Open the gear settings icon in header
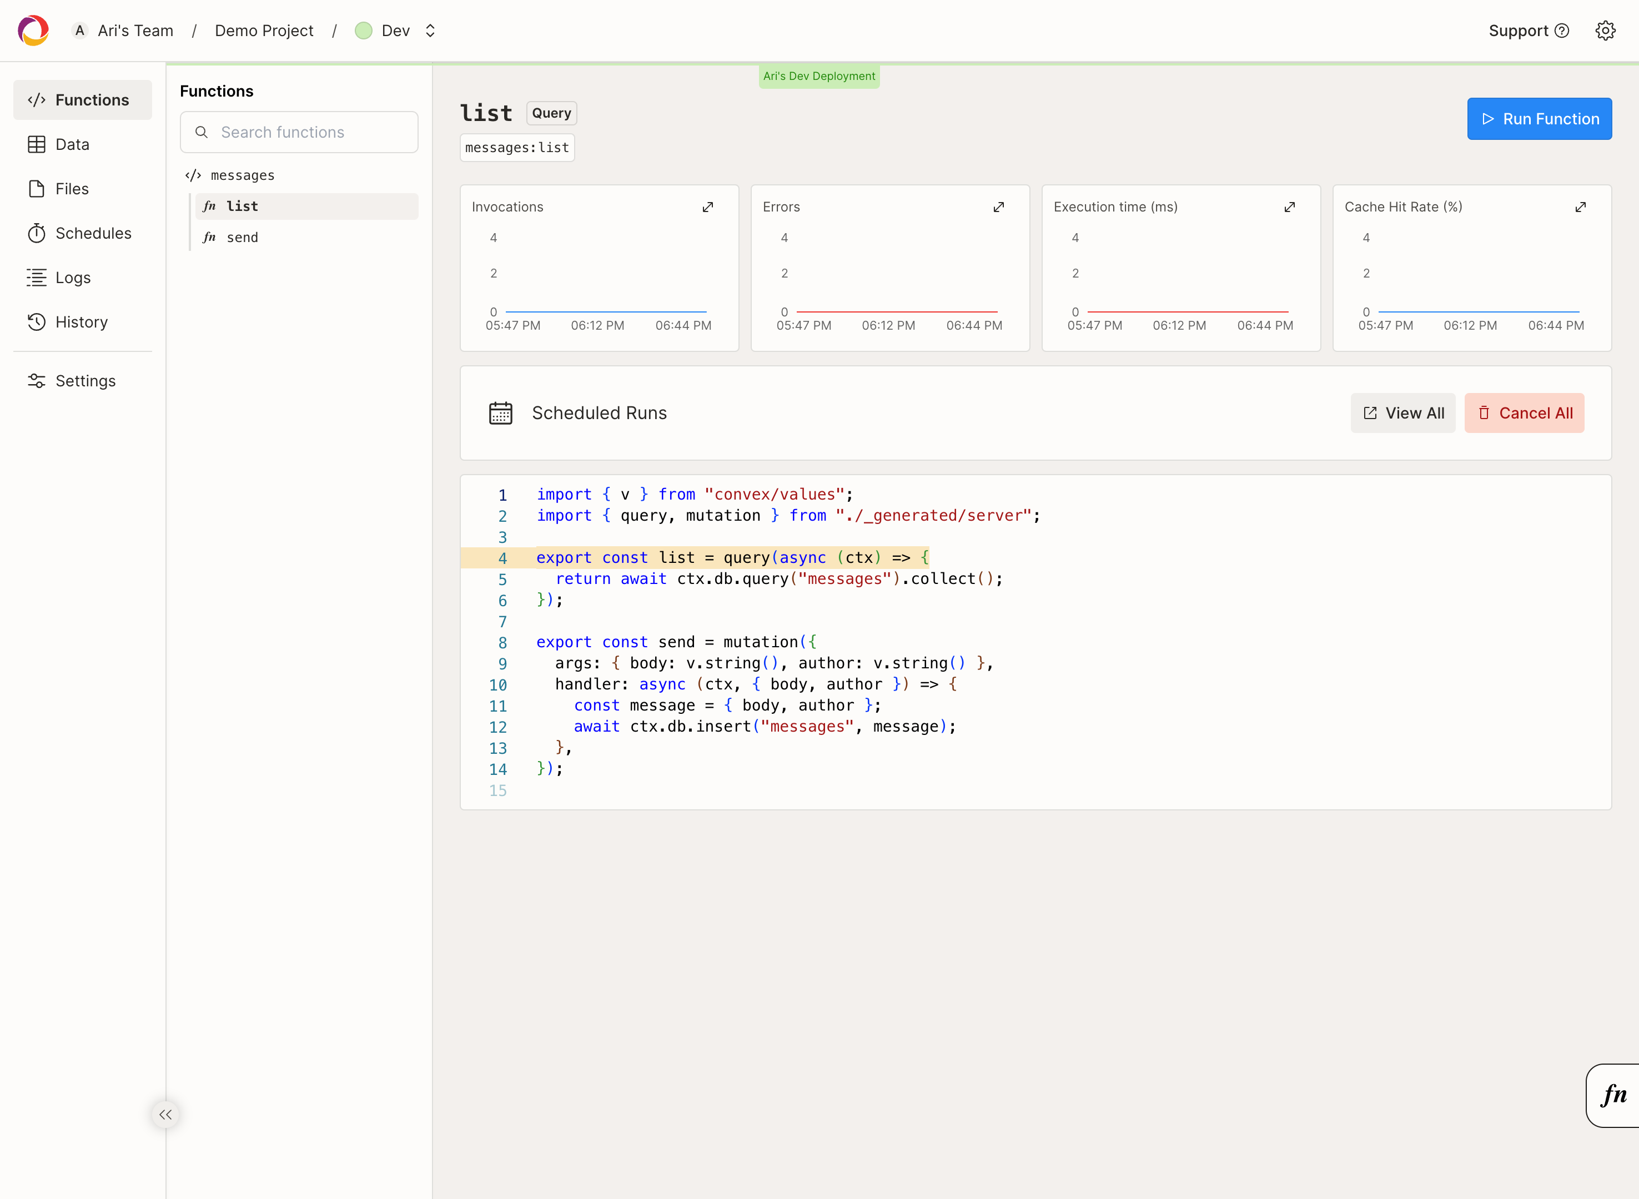This screenshot has width=1639, height=1199. click(x=1605, y=31)
